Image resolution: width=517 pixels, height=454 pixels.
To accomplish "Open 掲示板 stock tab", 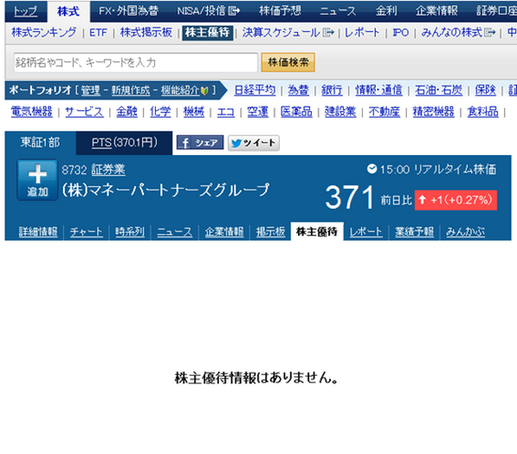I will tap(271, 232).
